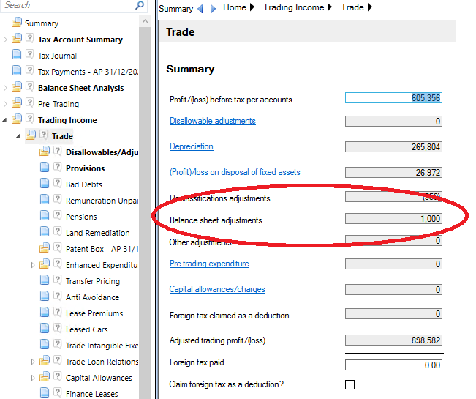This screenshot has width=476, height=399.
Task: Collapse the Trading Income tree node
Action: click(4, 120)
